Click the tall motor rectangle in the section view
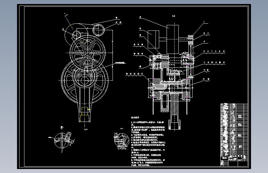The image size is (268, 173). [172, 39]
